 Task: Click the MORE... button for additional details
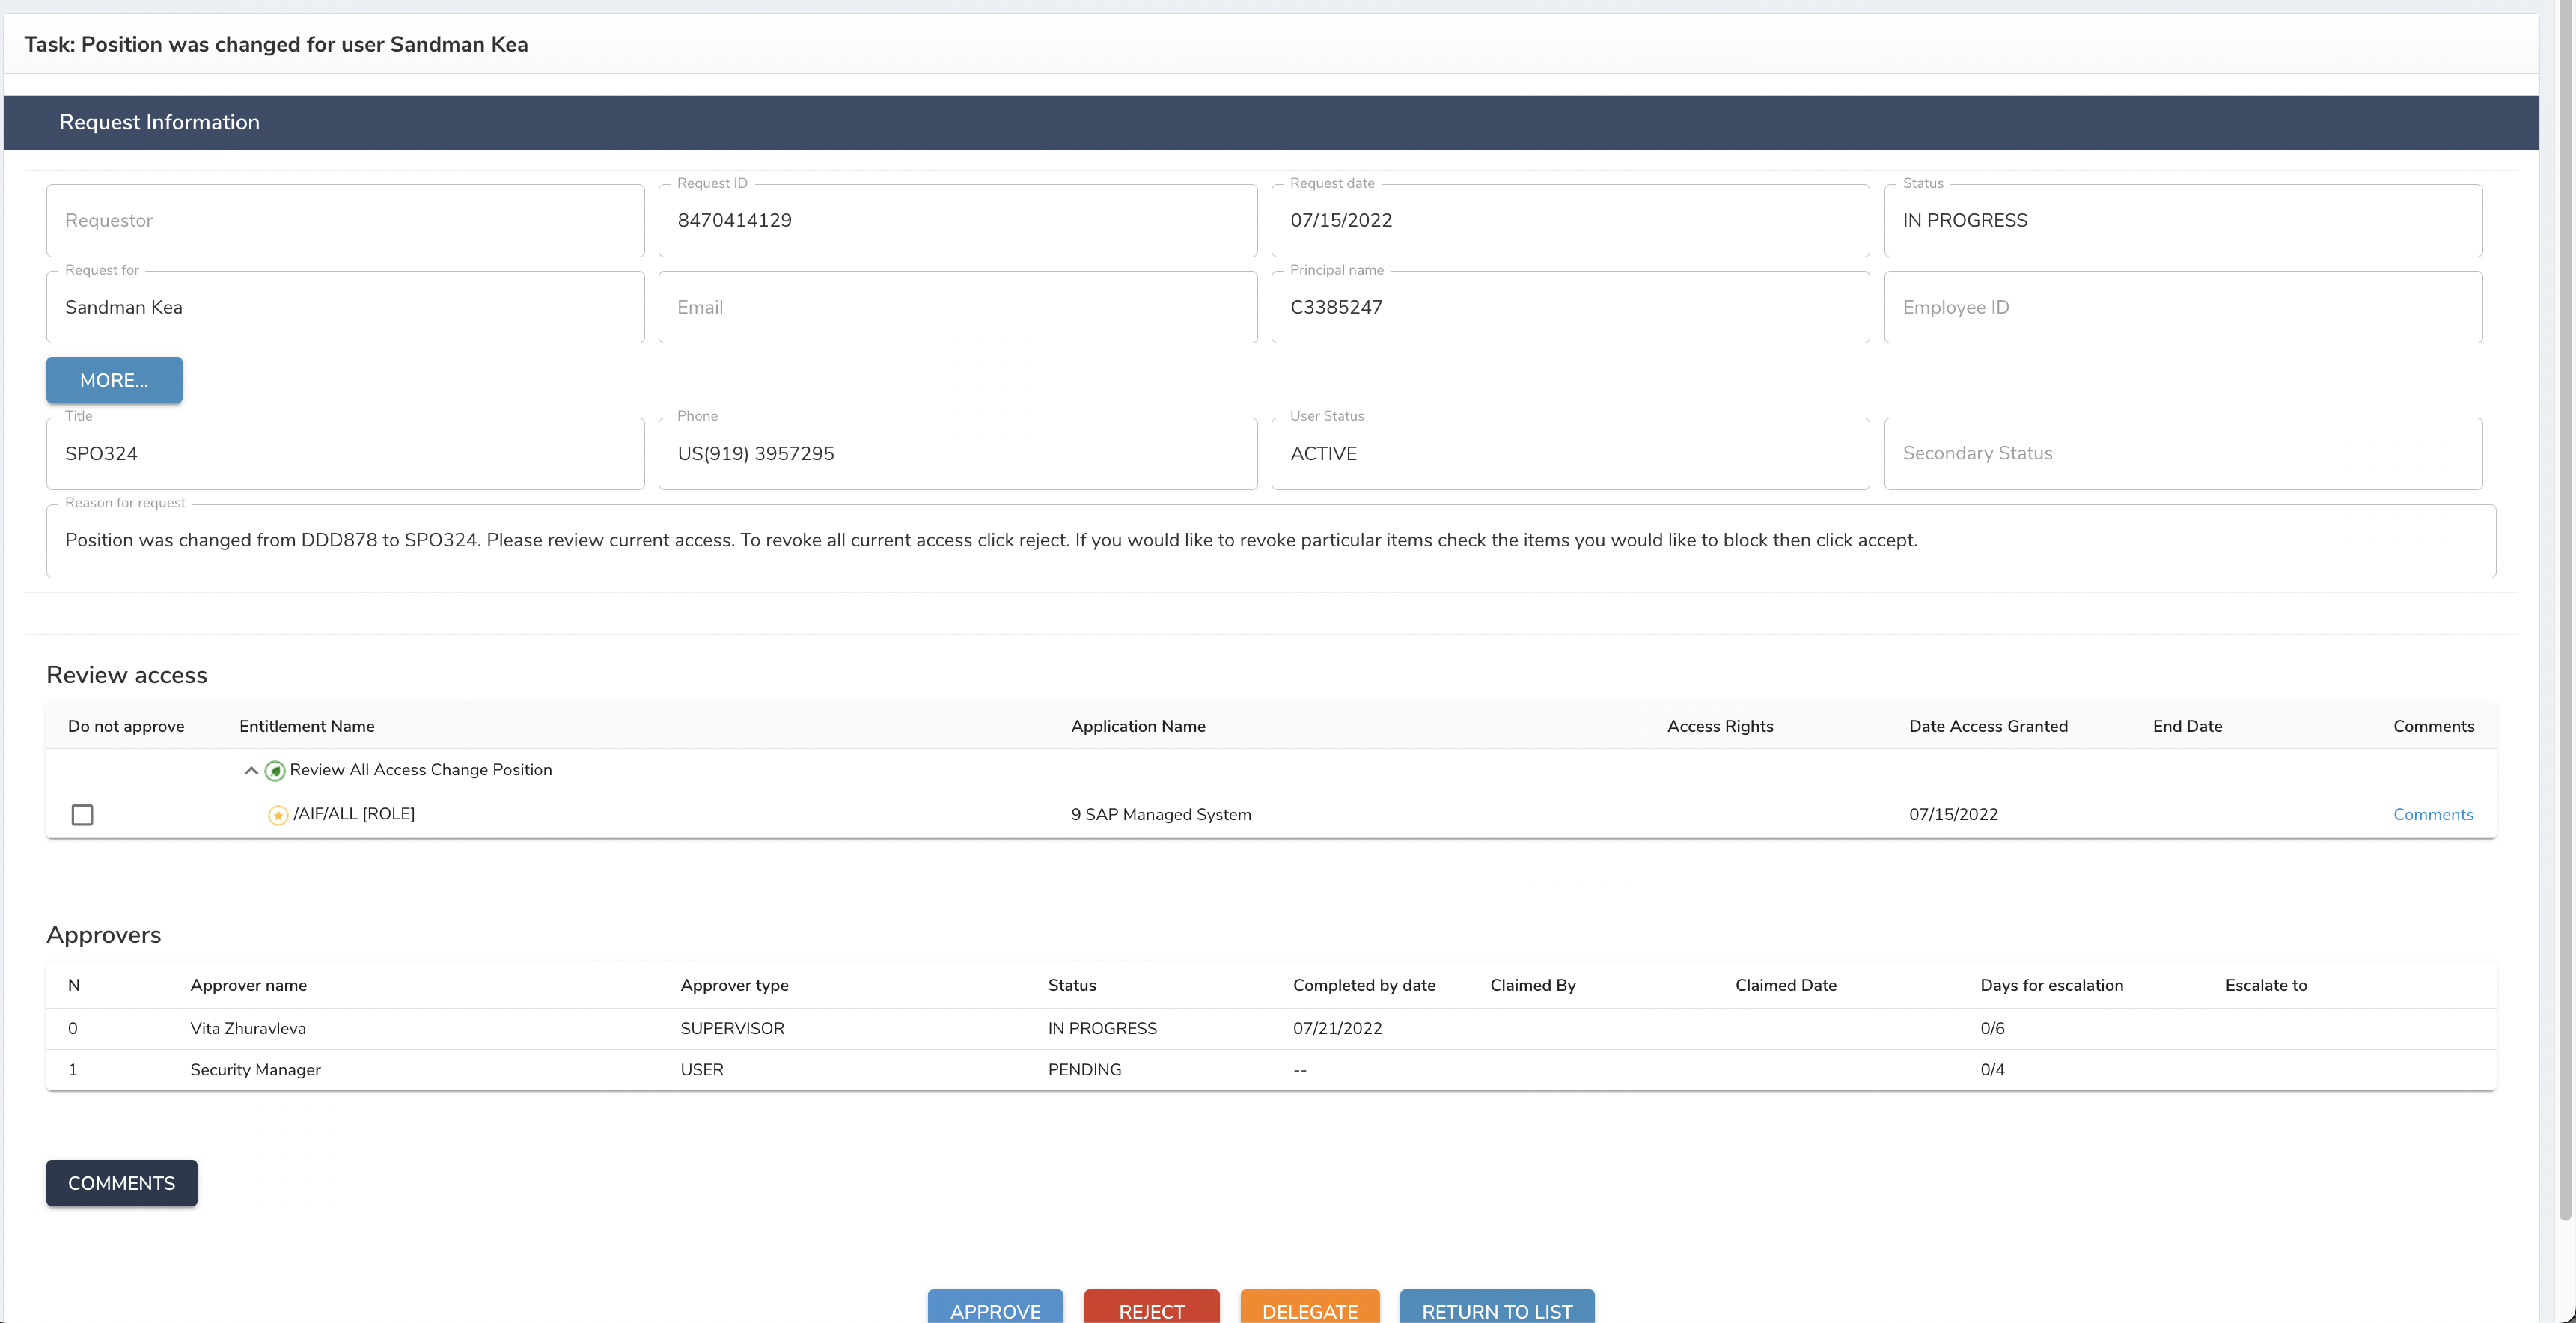[x=113, y=379]
